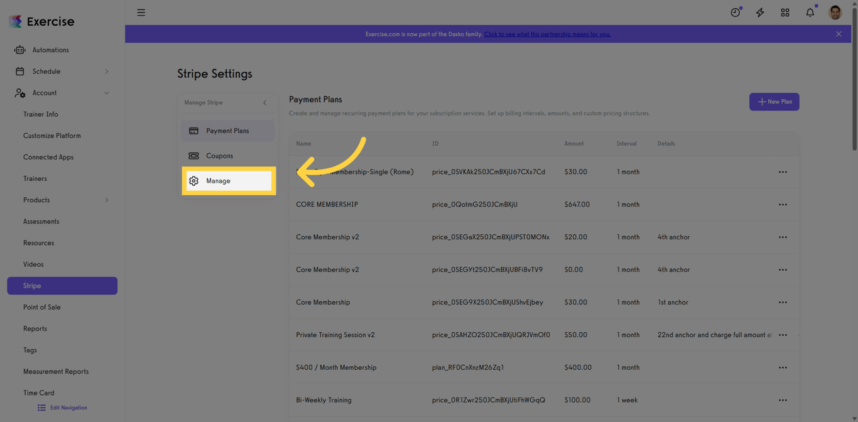Open the notifications bell
Viewport: 858px width, 422px height.
[x=810, y=12]
